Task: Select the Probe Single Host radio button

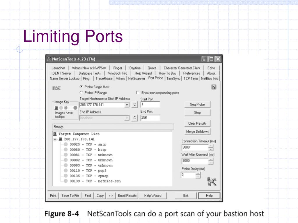Action: tap(81, 87)
